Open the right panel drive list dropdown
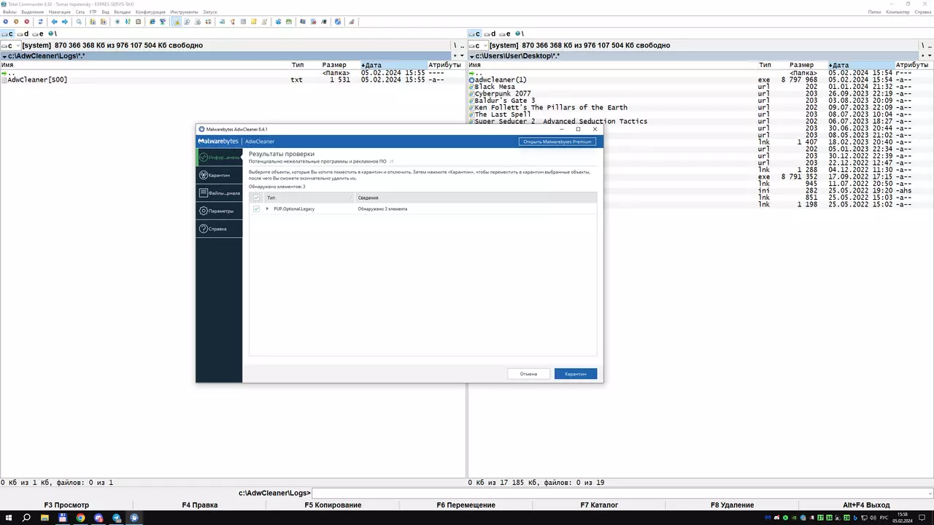Image resolution: width=934 pixels, height=525 pixels. [477, 45]
